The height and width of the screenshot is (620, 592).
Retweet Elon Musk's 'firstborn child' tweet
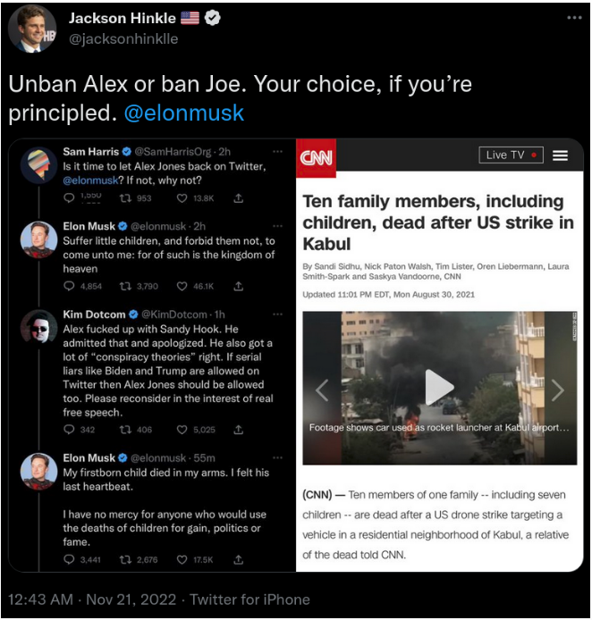pos(123,560)
